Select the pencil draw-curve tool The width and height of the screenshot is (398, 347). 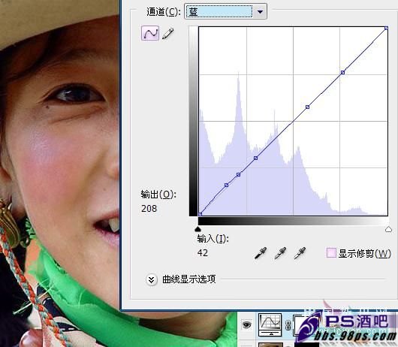click(x=167, y=34)
